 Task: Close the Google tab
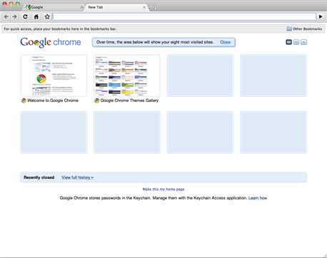point(82,7)
